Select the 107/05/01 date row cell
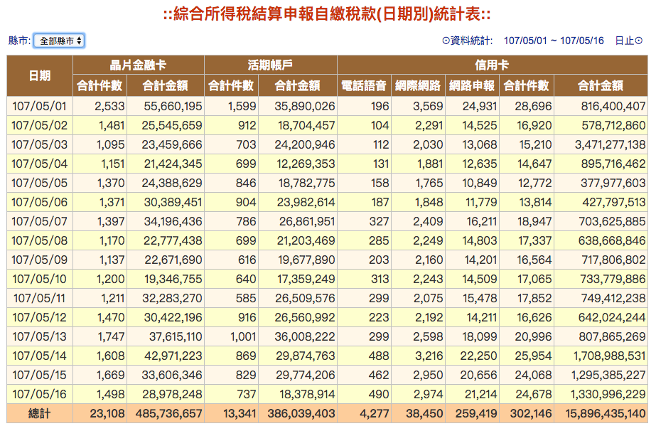Screen dimensions: 656x431 coord(39,107)
